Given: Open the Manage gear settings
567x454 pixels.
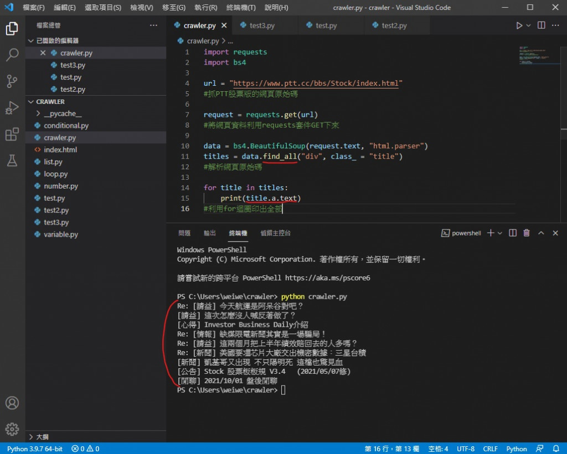Looking at the screenshot, I should [12, 429].
